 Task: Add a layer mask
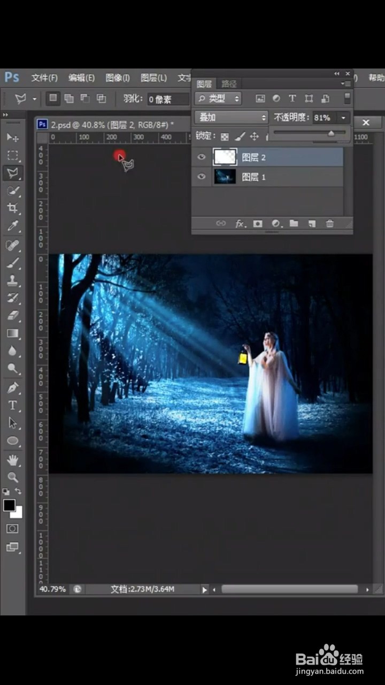[x=258, y=224]
